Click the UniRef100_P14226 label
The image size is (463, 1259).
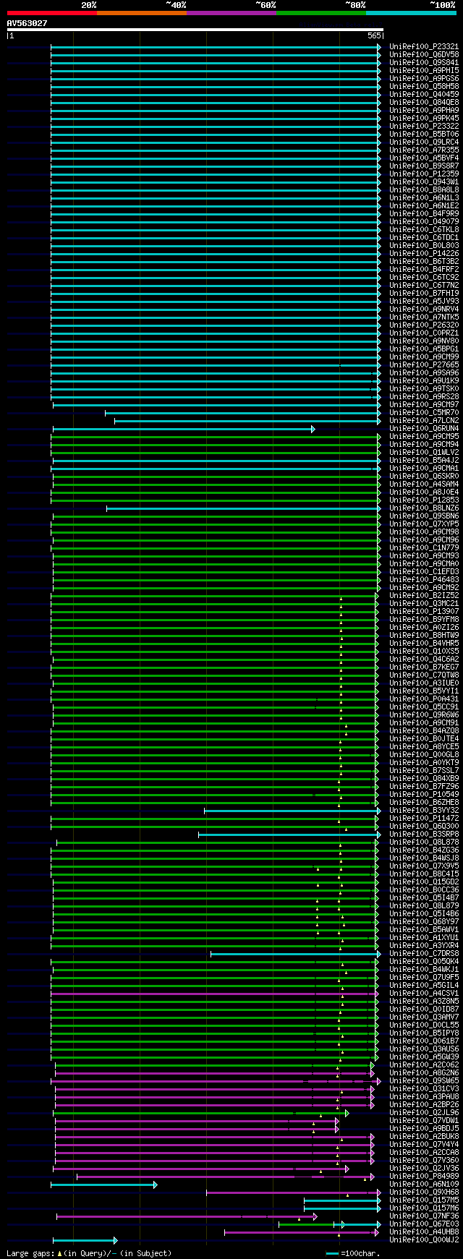[424, 253]
